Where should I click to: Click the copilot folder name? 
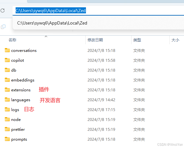tap(18, 60)
